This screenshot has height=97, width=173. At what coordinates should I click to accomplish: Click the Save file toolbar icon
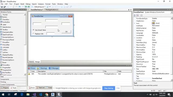coord(2,7)
